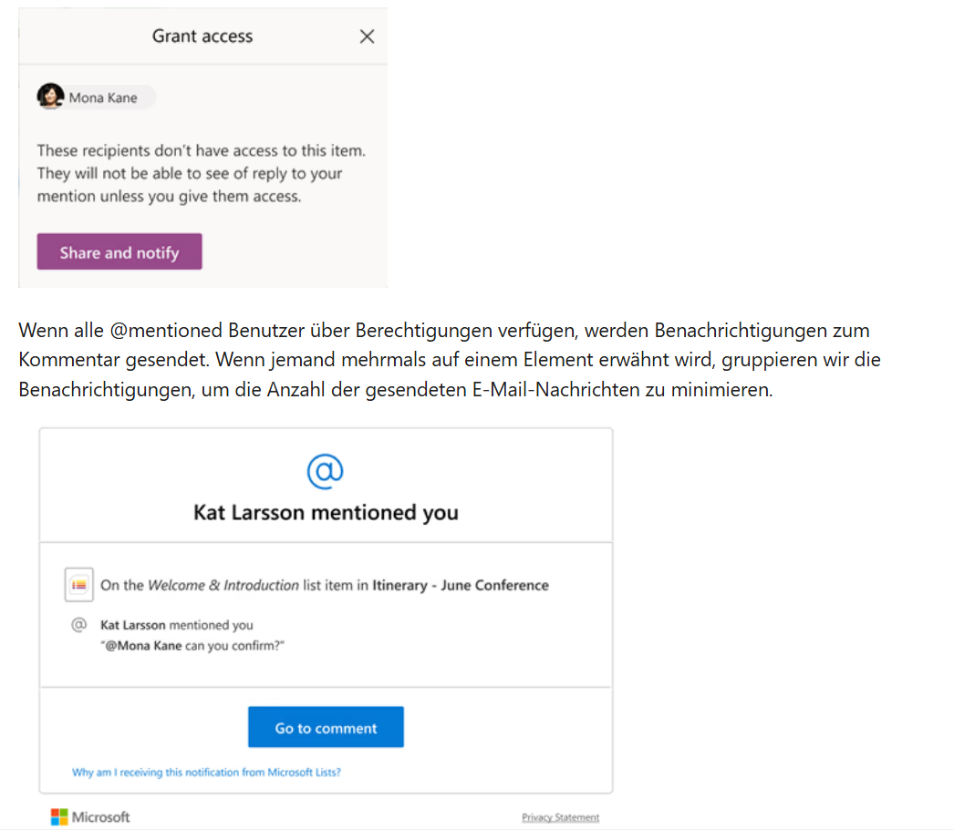Click 'These recipients don't have access' message
This screenshot has height=830, width=954.
click(x=202, y=173)
